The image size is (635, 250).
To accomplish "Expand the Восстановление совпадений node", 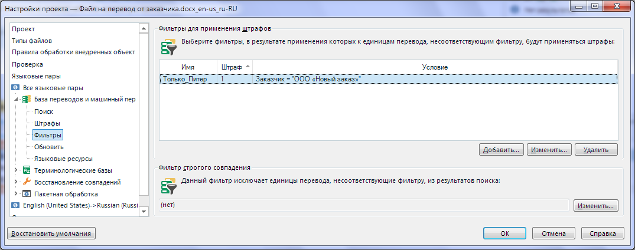I will (17, 182).
